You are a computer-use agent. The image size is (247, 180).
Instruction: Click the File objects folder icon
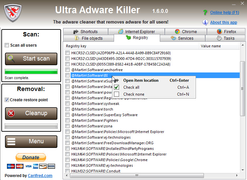[x=77, y=38]
